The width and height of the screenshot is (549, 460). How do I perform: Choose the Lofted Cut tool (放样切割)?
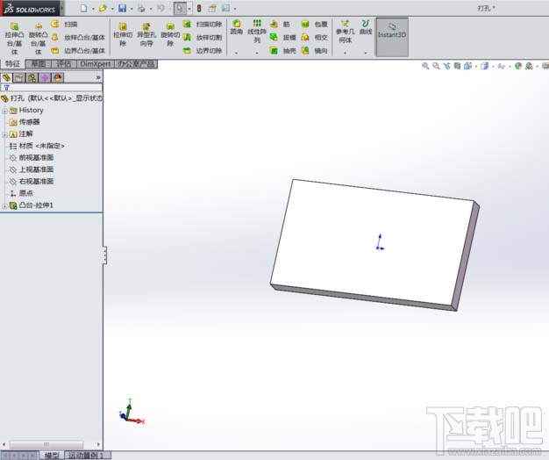click(x=203, y=37)
